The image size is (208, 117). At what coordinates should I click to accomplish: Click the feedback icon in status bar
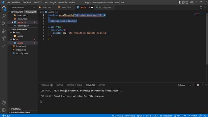click(x=201, y=116)
